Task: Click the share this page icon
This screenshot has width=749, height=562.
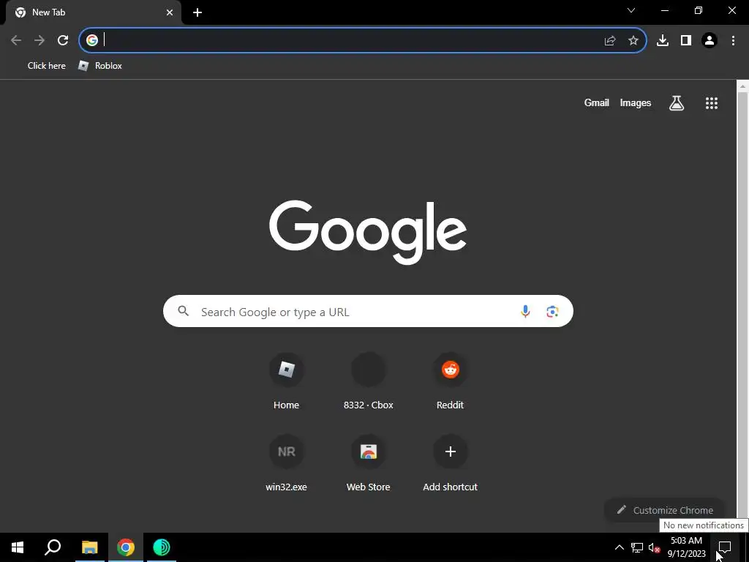Action: click(609, 41)
